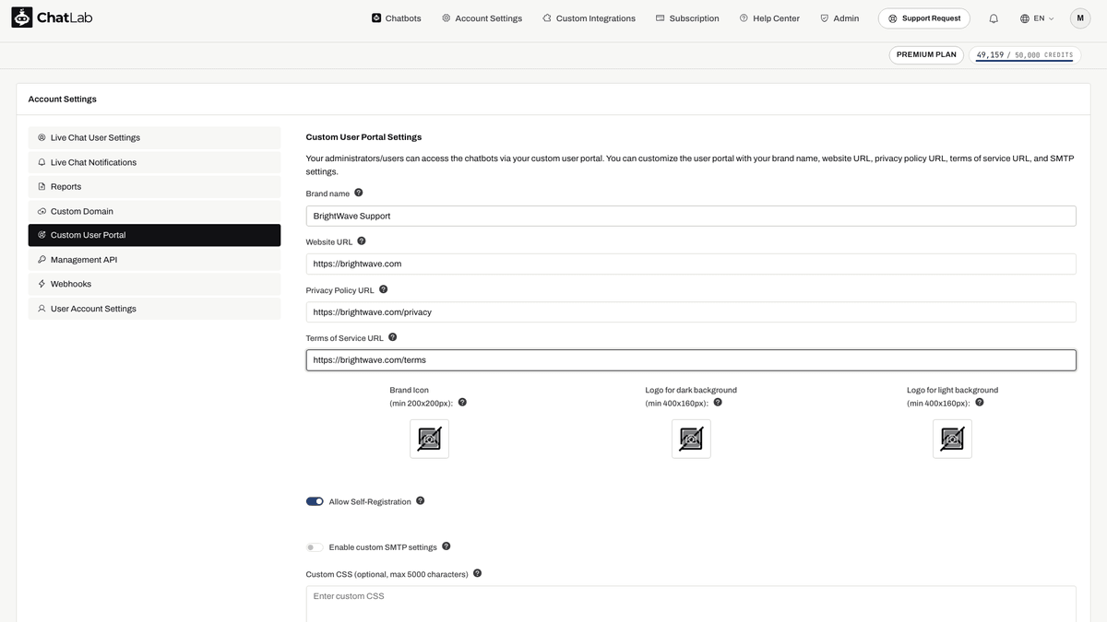Image resolution: width=1107 pixels, height=622 pixels.
Task: Open Admin in top navigation
Action: pyautogui.click(x=839, y=18)
